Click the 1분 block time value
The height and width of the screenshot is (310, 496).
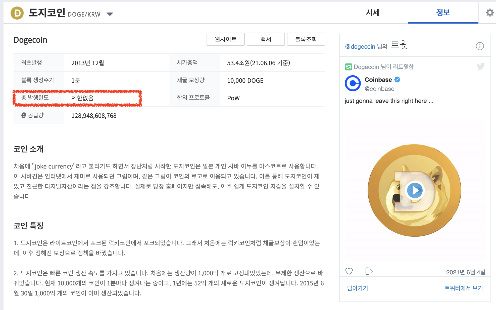[x=76, y=81]
